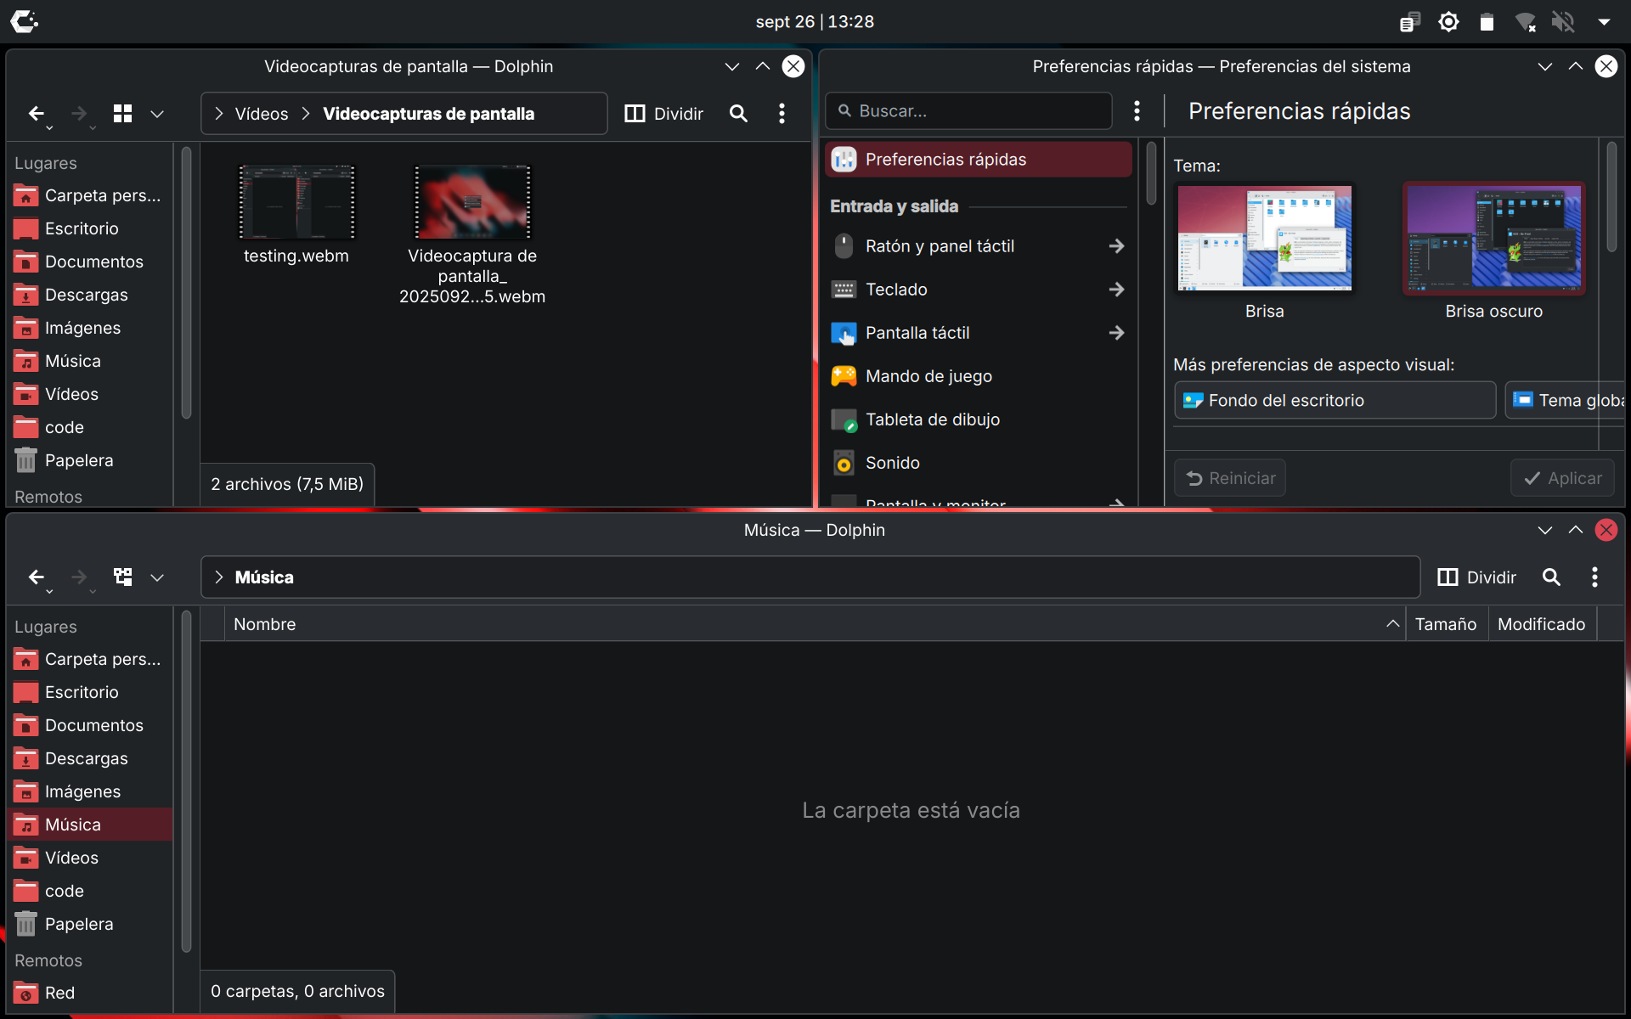Select Preferencias rápidas in the settings sidebar

tap(978, 160)
